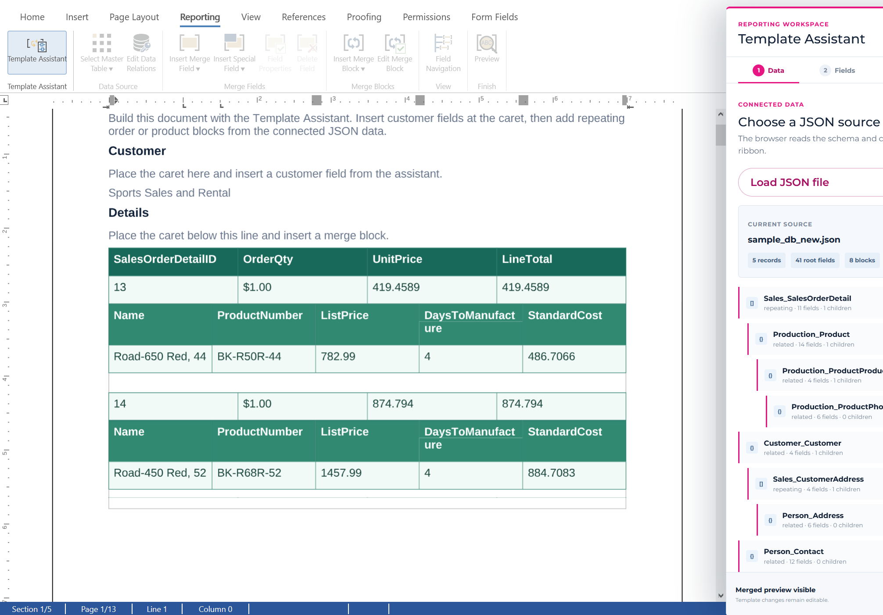Click the Line 1 status entry

[157, 609]
